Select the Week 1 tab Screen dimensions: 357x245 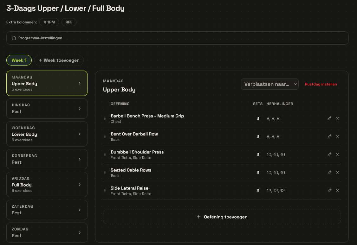point(19,60)
